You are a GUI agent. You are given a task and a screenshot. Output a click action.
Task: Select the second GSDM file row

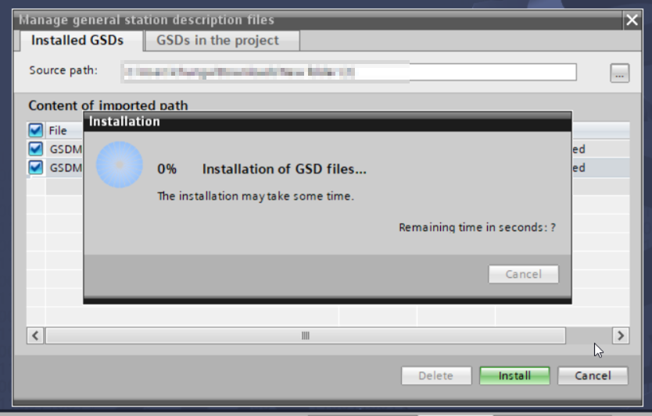328,167
